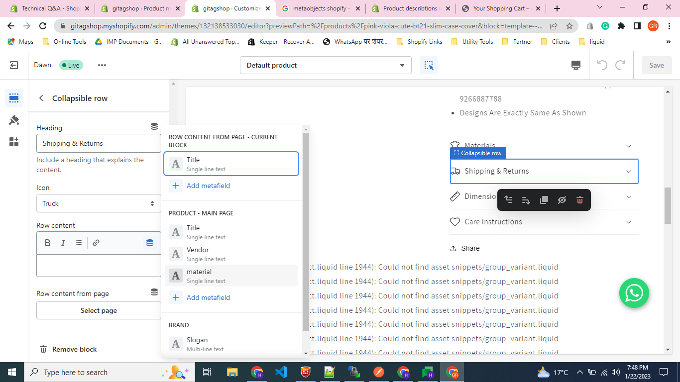This screenshot has width=680, height=382.
Task: Click the metafield popup scrollbar
Action: point(306,232)
